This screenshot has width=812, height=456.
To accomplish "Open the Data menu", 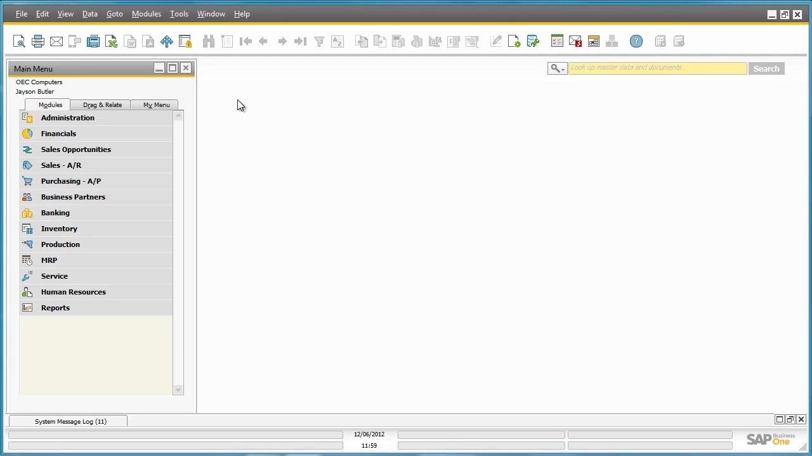I will click(89, 14).
